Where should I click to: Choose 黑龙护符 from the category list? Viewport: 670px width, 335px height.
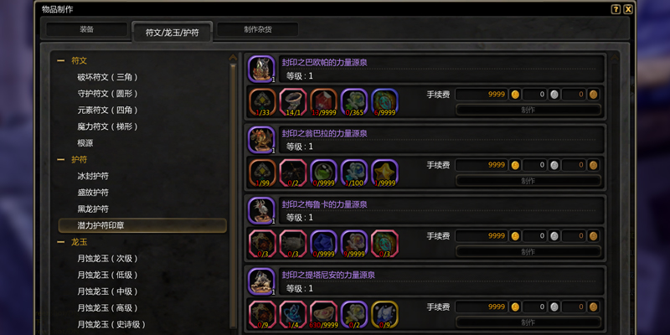coord(93,209)
